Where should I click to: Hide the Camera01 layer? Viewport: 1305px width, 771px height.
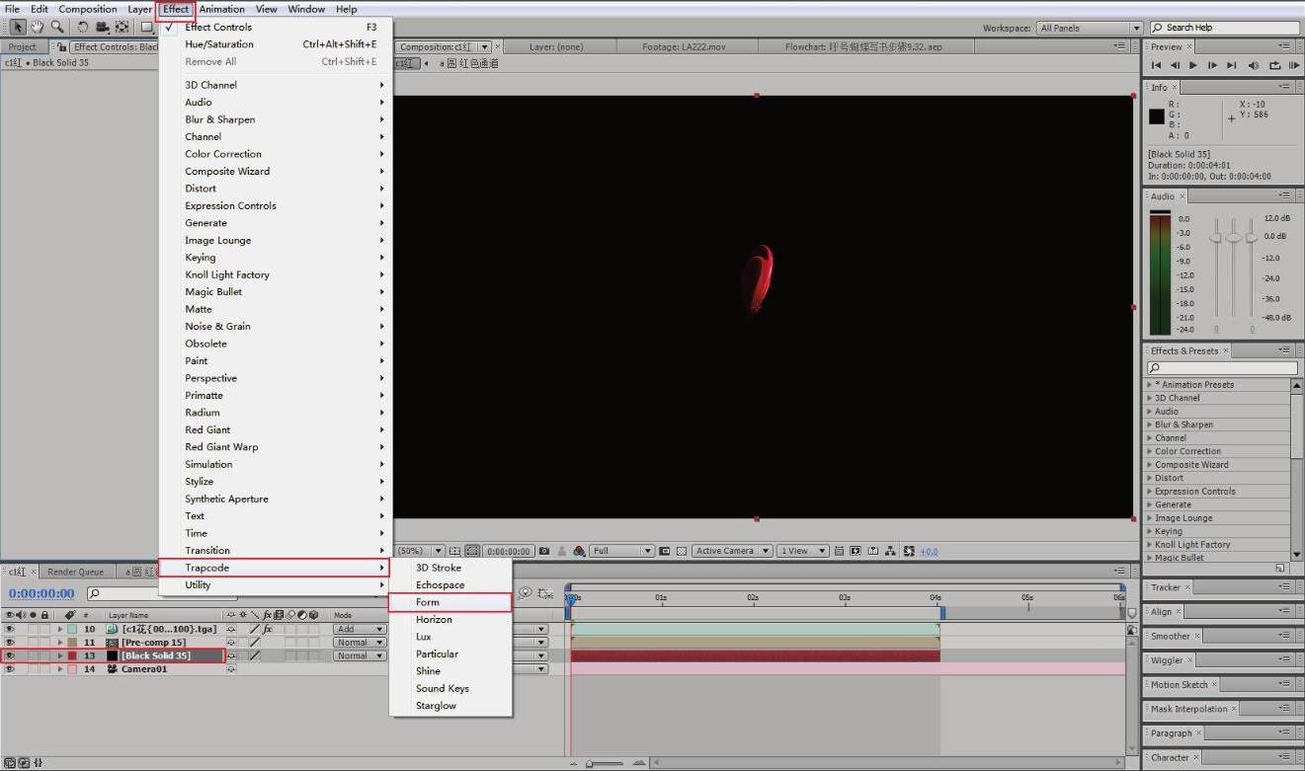10,668
